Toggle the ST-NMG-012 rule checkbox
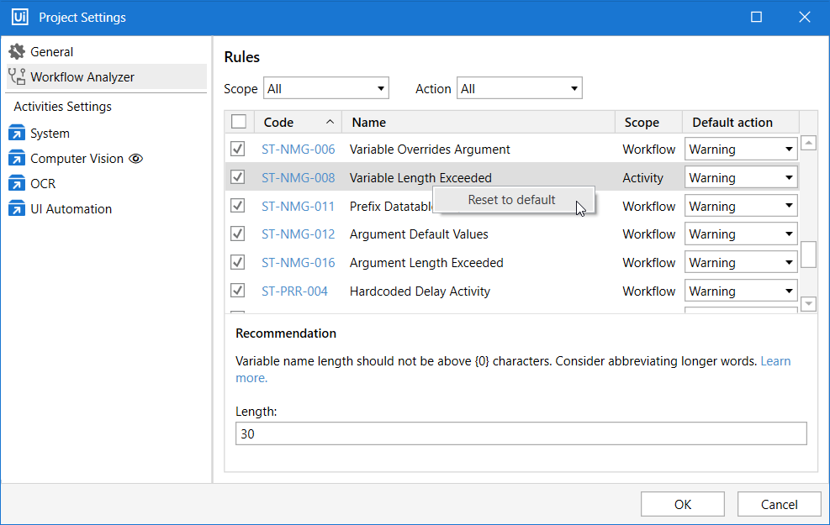 click(x=238, y=234)
